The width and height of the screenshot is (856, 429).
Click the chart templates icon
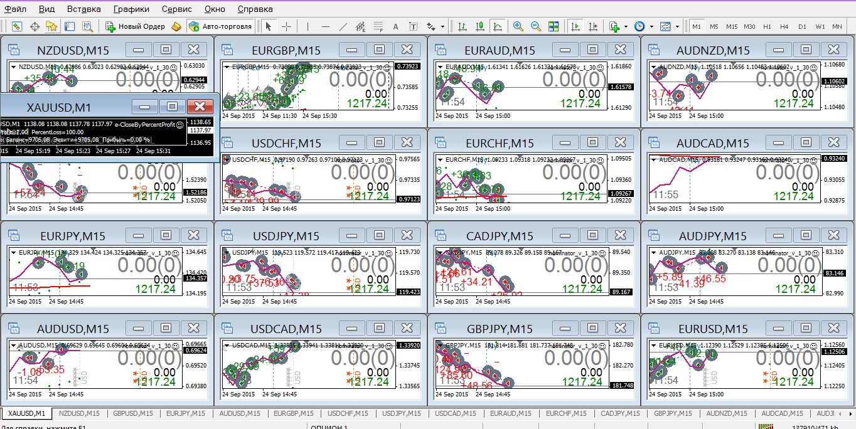(665, 26)
